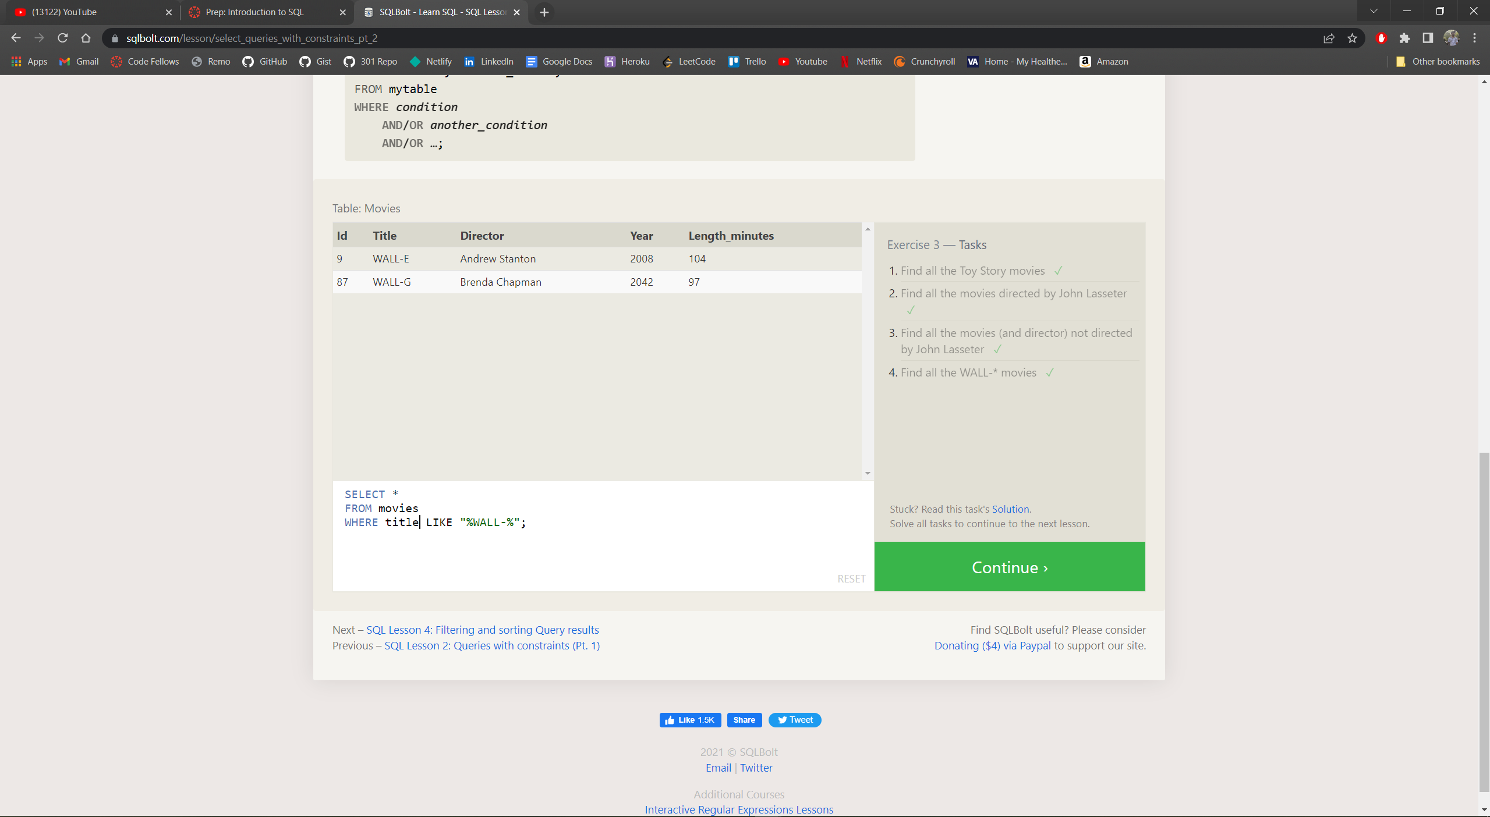
Task: Open the Extensions puzzle-piece menu
Action: 1404,38
